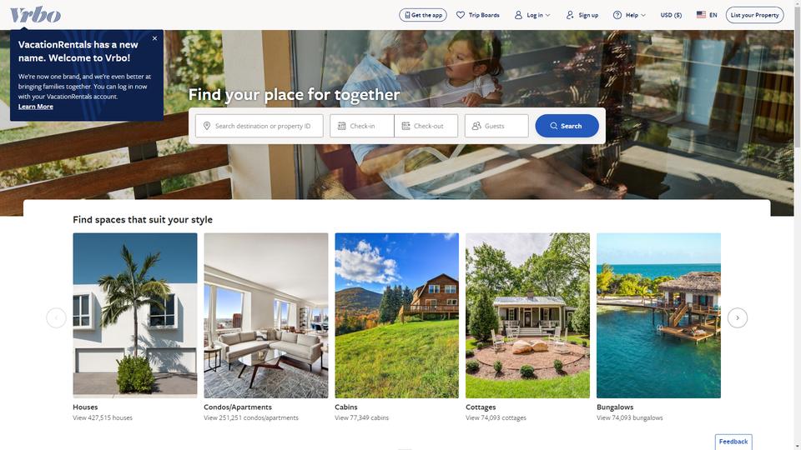The image size is (801, 450).
Task: Open the Cabins category thumbnail
Action: tap(397, 315)
